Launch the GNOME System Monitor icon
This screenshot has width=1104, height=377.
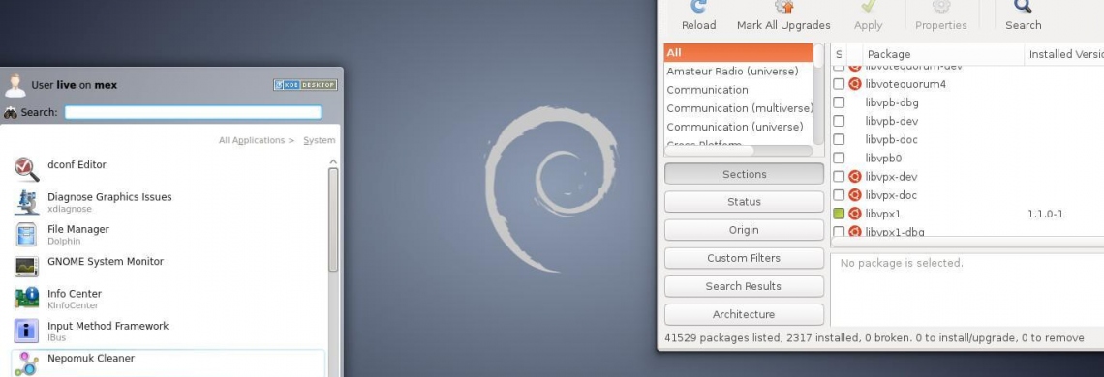[27, 267]
